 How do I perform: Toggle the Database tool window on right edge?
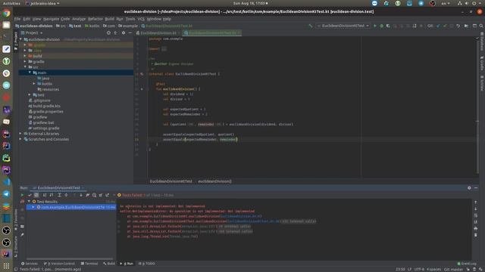click(x=482, y=42)
